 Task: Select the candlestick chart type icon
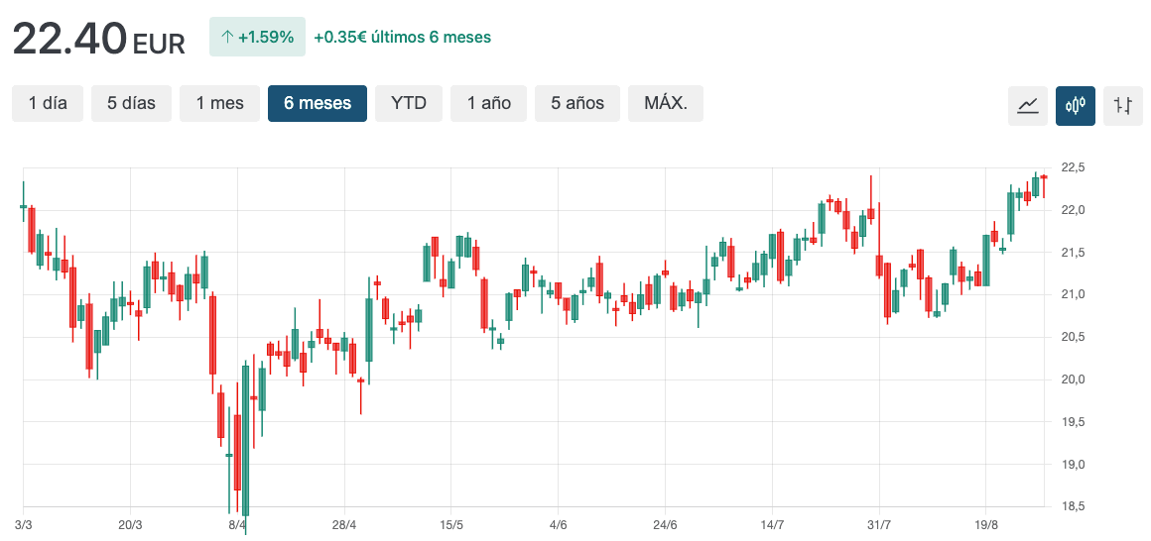[x=1076, y=104]
